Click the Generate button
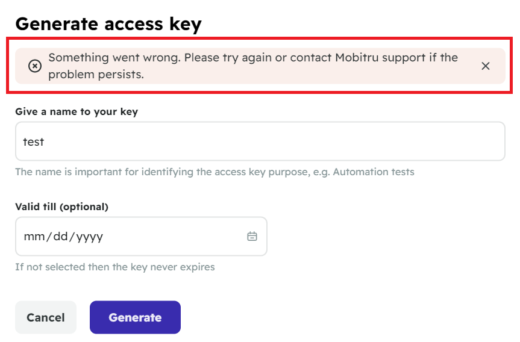This screenshot has width=520, height=342. click(x=135, y=317)
